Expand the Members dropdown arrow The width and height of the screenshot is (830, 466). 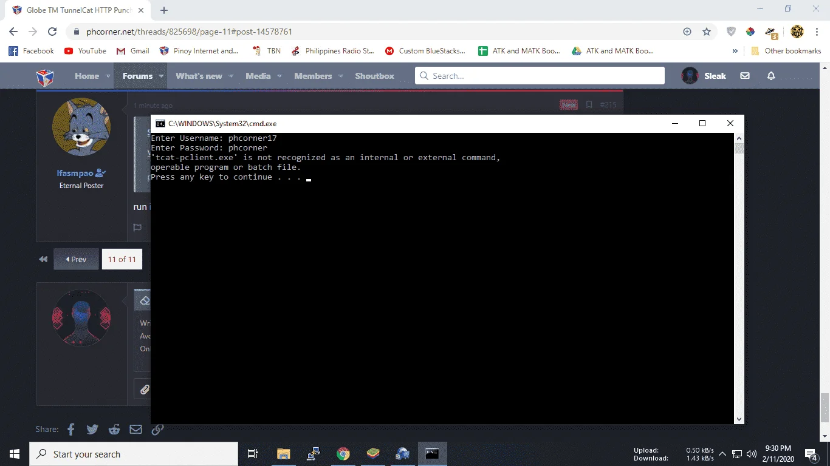341,76
